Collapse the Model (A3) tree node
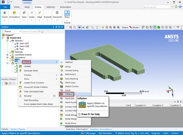This screenshot has height=135, width=183. coord(3,38)
